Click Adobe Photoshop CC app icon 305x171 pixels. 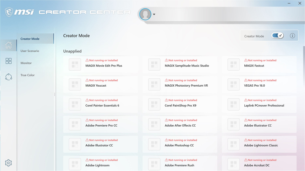[x=154, y=144]
